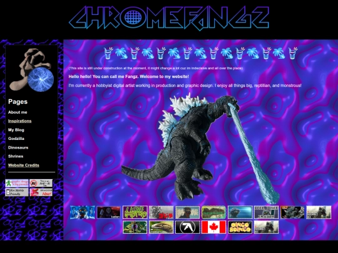Click the yellow stamp with Japanese characters
The width and height of the screenshot is (338, 253).
[x=188, y=212]
